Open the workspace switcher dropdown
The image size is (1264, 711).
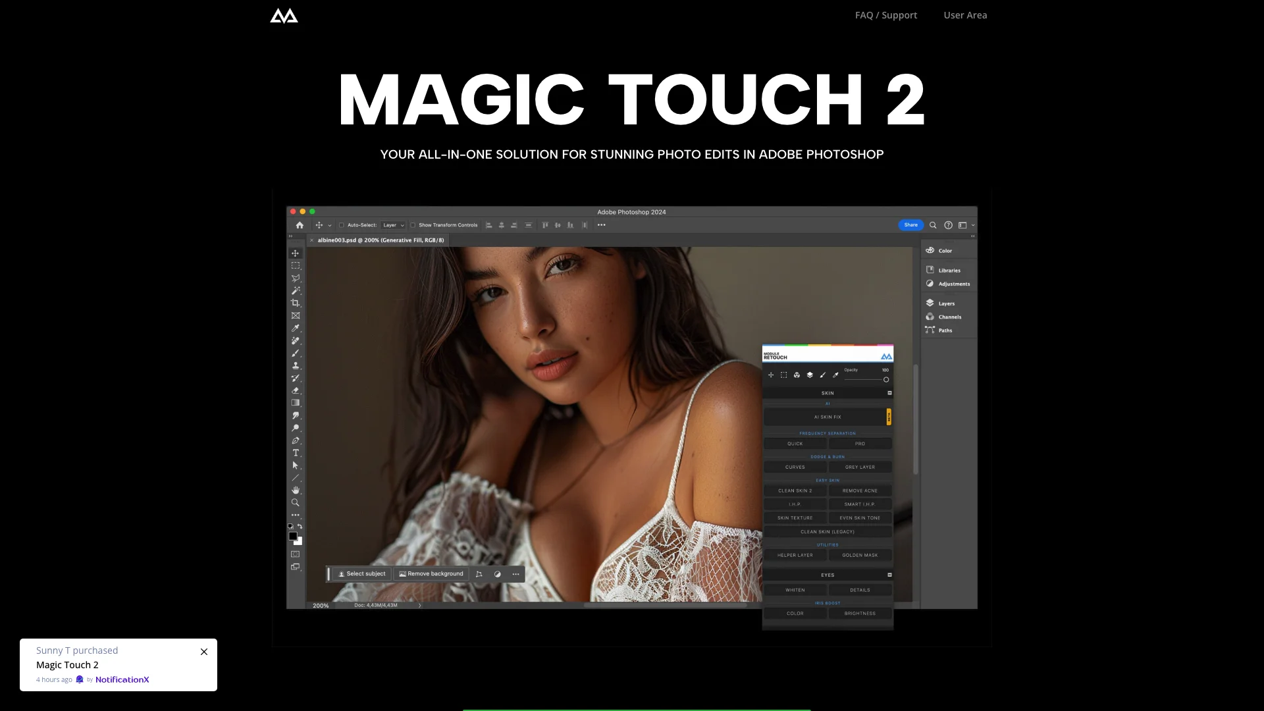tap(965, 225)
